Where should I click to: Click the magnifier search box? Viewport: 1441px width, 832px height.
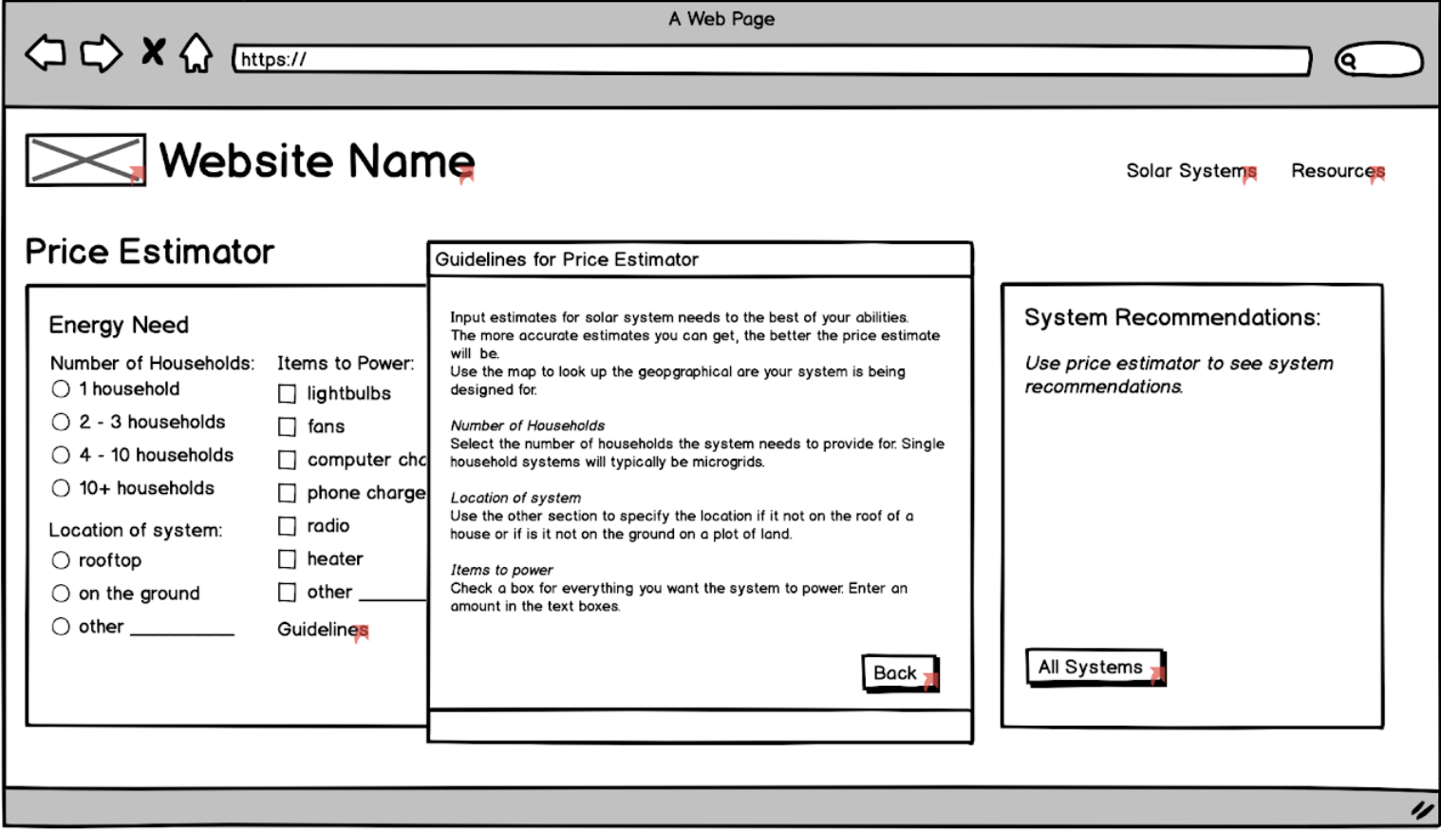pos(1379,61)
